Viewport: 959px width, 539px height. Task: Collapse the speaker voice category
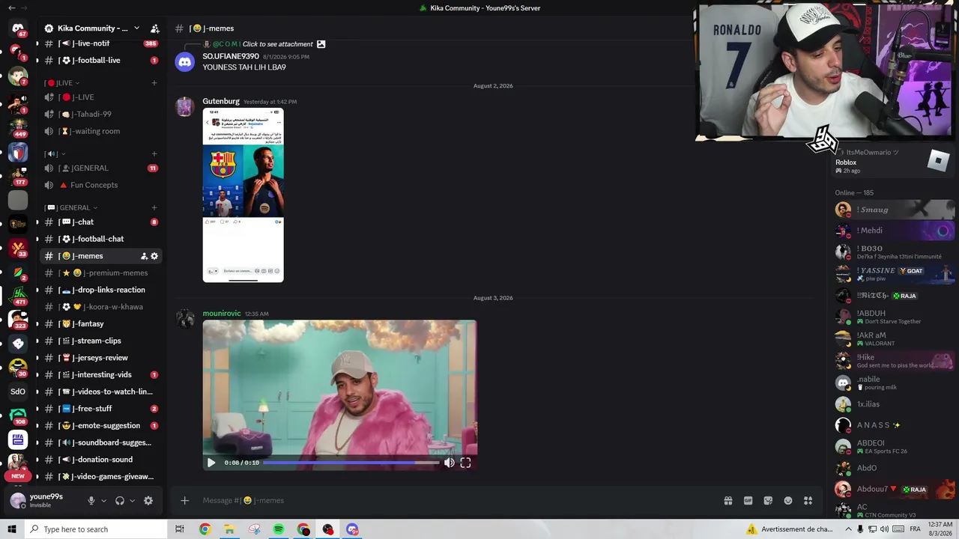click(x=55, y=154)
